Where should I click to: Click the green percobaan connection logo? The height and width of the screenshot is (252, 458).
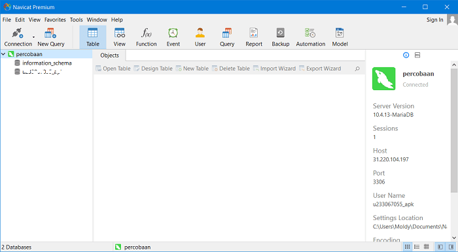coord(384,78)
